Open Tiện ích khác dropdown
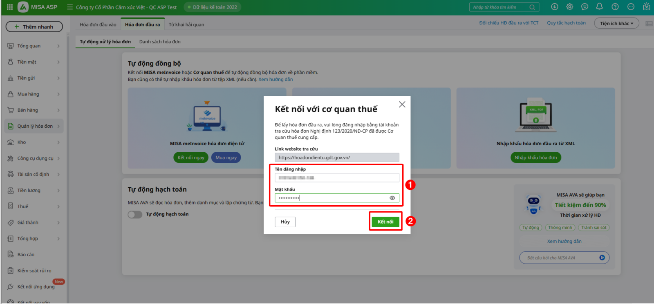This screenshot has height=304, width=654. [616, 23]
